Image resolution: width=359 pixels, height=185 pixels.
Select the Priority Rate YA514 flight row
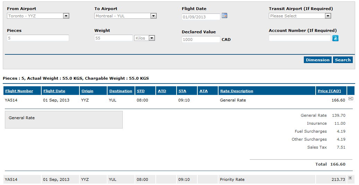click(x=179, y=179)
